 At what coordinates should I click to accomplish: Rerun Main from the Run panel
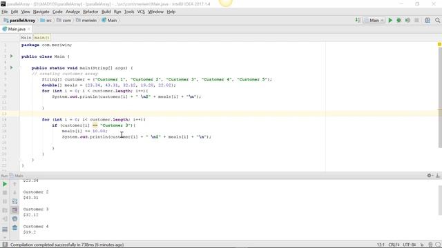tap(5, 184)
